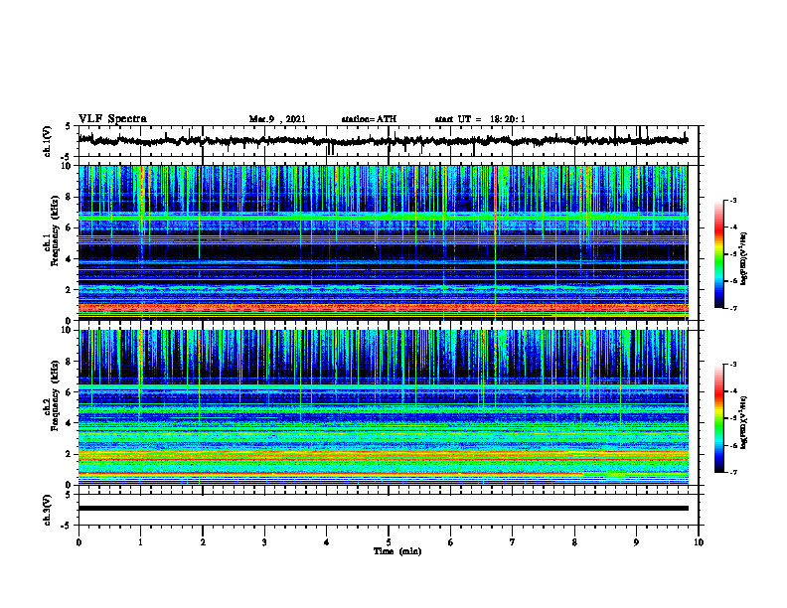Viewport: 787px width, 608px height.
Task: Click the ch.3 flat black trace
Action: click(x=384, y=509)
